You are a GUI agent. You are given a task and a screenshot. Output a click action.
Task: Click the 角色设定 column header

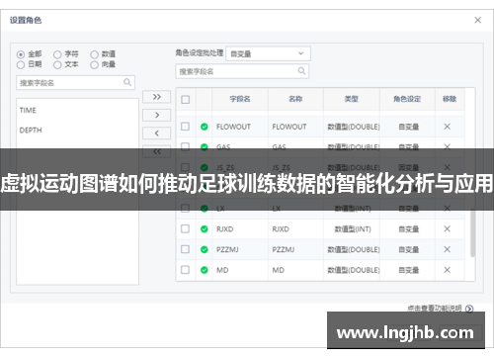point(407,99)
